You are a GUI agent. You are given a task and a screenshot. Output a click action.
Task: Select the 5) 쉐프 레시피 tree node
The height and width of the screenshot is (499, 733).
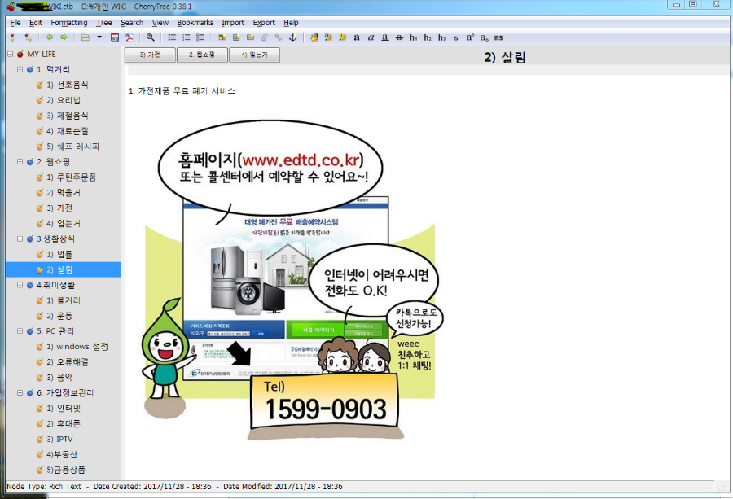point(73,147)
